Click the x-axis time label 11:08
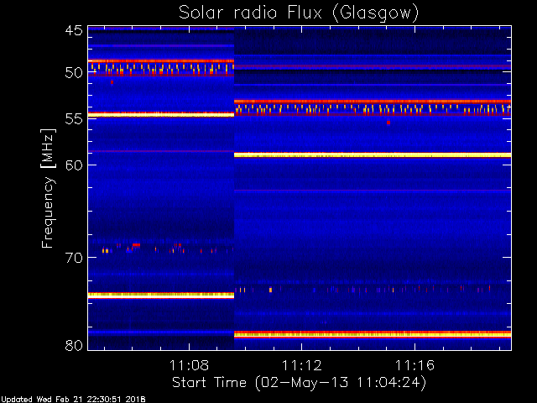 click(x=189, y=365)
